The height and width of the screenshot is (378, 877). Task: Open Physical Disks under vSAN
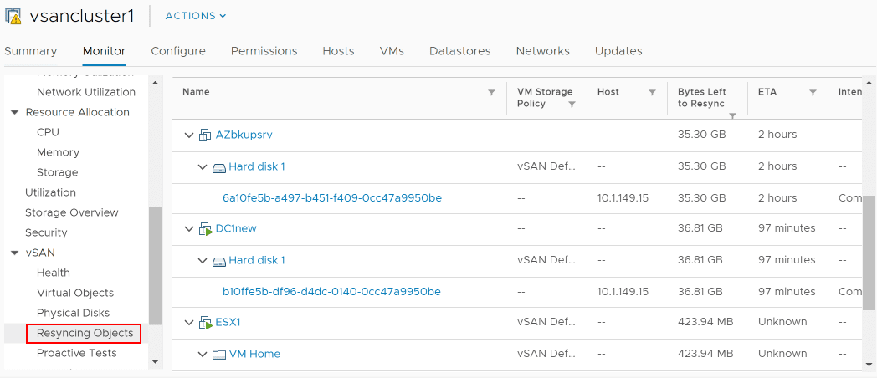pos(73,313)
